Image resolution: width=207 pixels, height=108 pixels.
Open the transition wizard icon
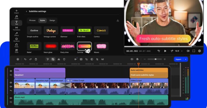coord(103,59)
